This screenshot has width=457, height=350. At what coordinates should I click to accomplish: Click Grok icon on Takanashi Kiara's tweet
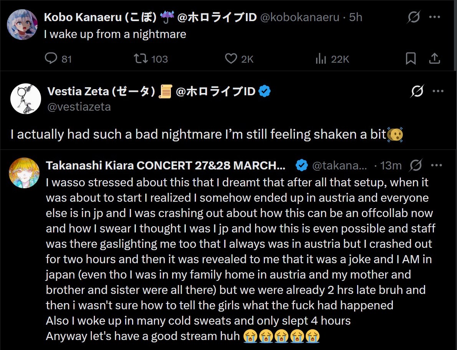416,166
